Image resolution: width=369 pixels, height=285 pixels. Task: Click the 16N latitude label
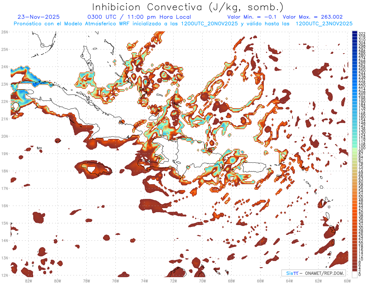4,206
